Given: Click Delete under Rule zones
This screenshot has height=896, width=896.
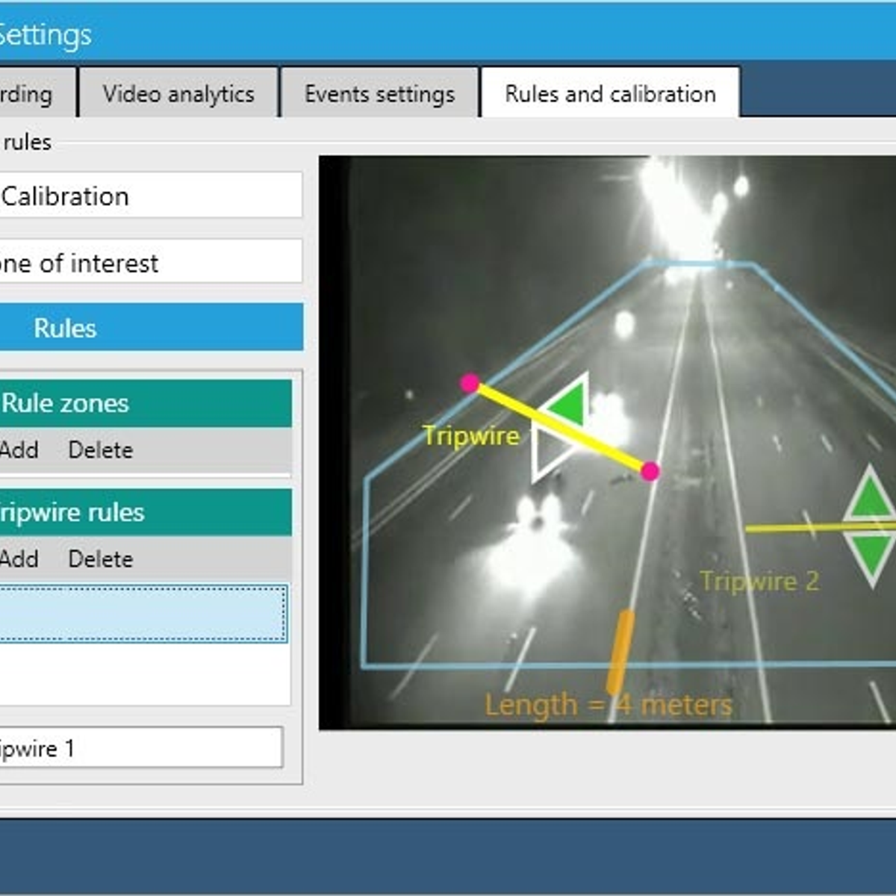Looking at the screenshot, I should click(x=100, y=449).
